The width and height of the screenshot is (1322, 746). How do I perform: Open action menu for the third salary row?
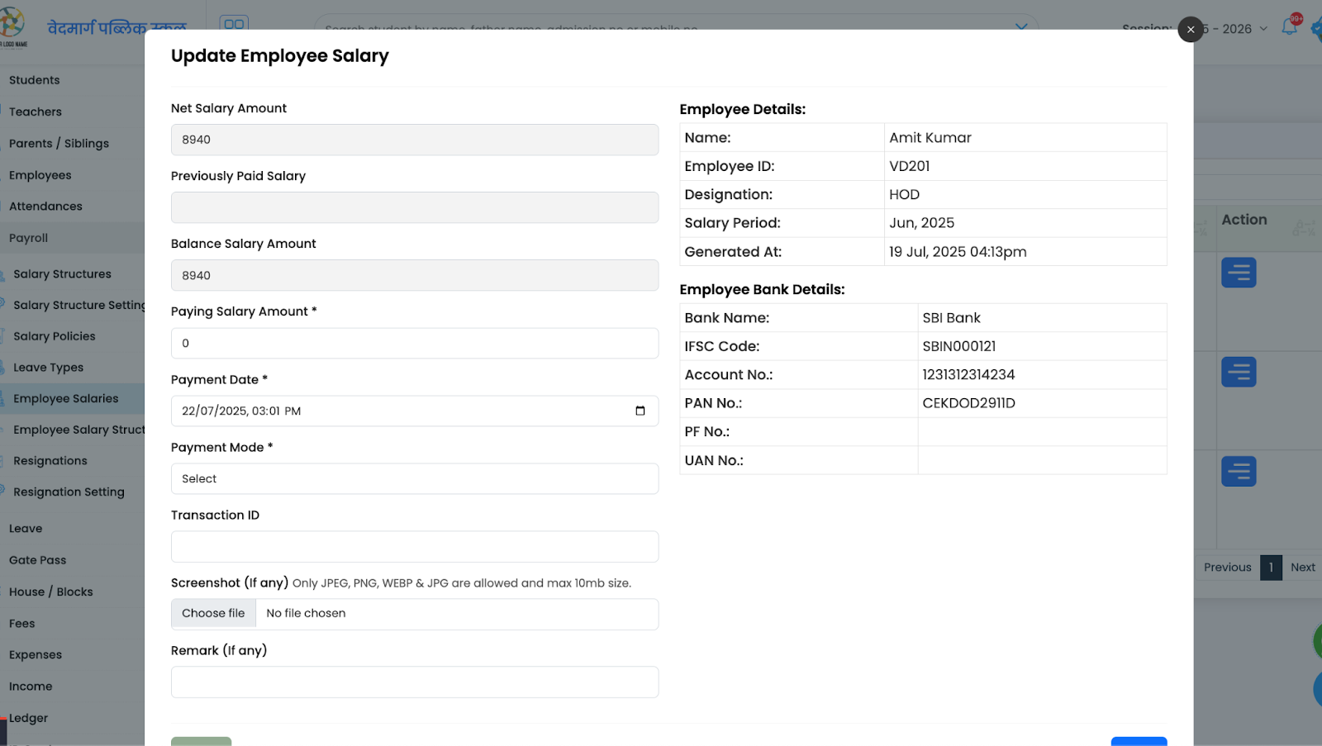[x=1239, y=470]
